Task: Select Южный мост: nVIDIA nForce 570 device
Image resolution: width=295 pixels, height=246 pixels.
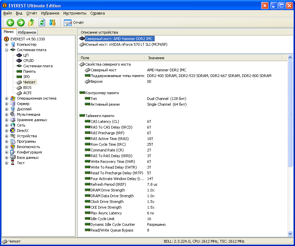Action: click(x=126, y=45)
